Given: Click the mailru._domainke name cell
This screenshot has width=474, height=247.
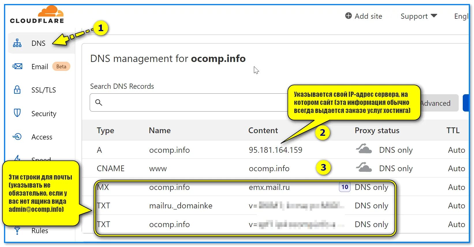Looking at the screenshot, I should click(x=181, y=206).
